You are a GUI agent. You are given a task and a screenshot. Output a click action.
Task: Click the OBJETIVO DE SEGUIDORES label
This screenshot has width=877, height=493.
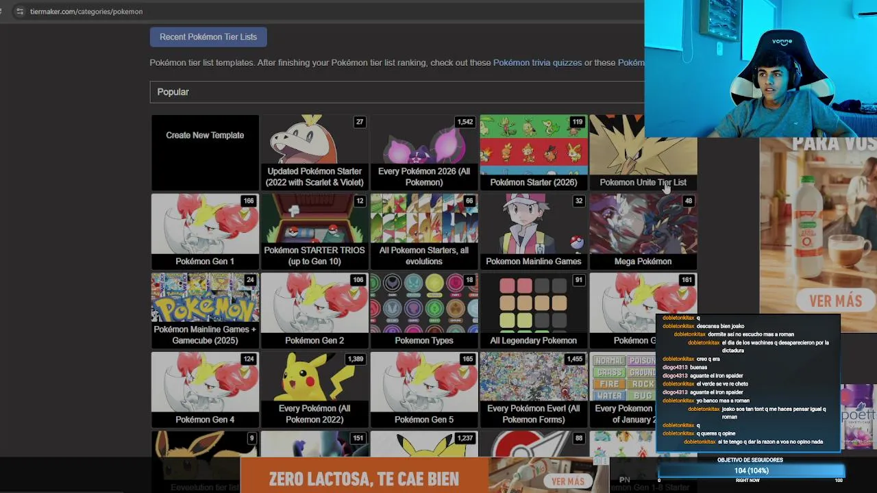(750, 460)
